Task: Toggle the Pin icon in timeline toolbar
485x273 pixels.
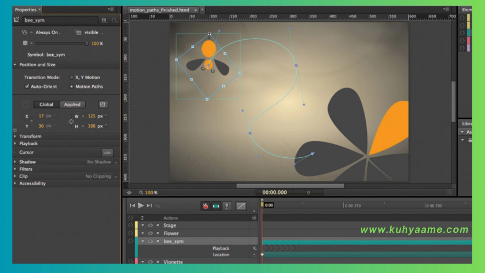Action: (x=227, y=206)
